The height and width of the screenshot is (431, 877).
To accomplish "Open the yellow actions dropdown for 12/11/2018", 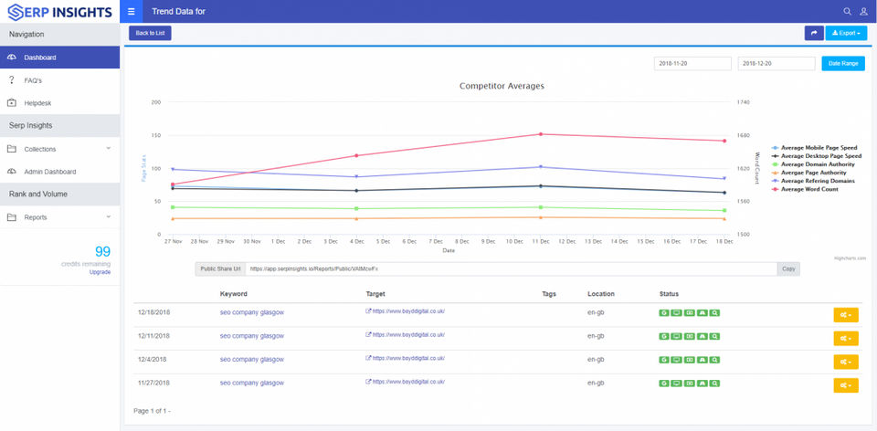I will pos(846,338).
